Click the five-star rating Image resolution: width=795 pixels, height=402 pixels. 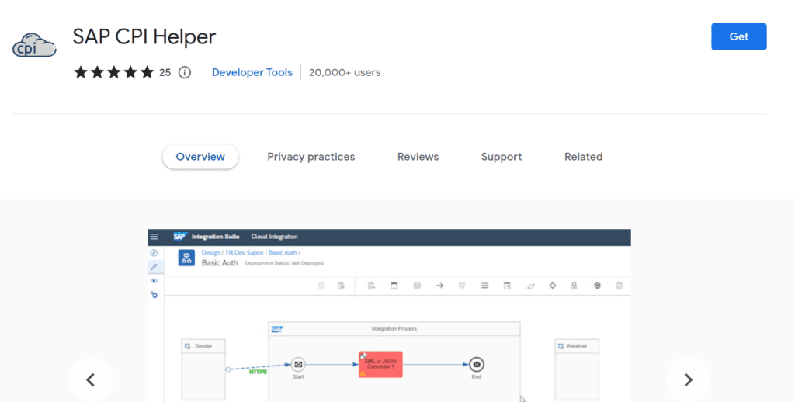pyautogui.click(x=113, y=72)
